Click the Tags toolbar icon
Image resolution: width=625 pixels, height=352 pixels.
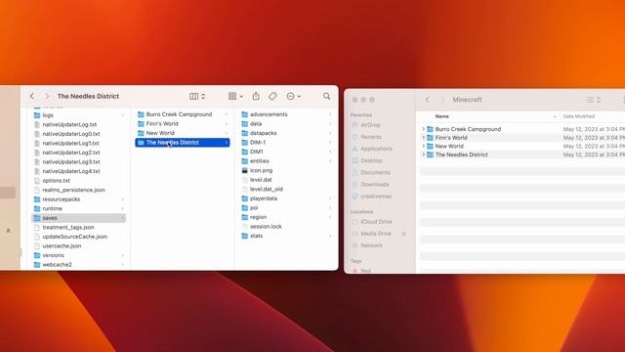pyautogui.click(x=272, y=96)
